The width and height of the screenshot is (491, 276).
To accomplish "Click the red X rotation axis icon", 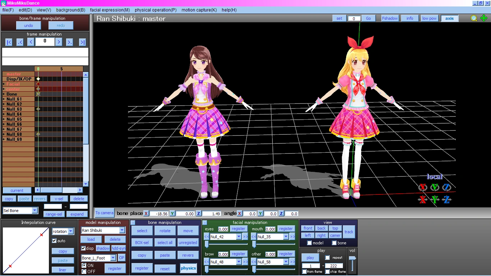I will (x=423, y=187).
